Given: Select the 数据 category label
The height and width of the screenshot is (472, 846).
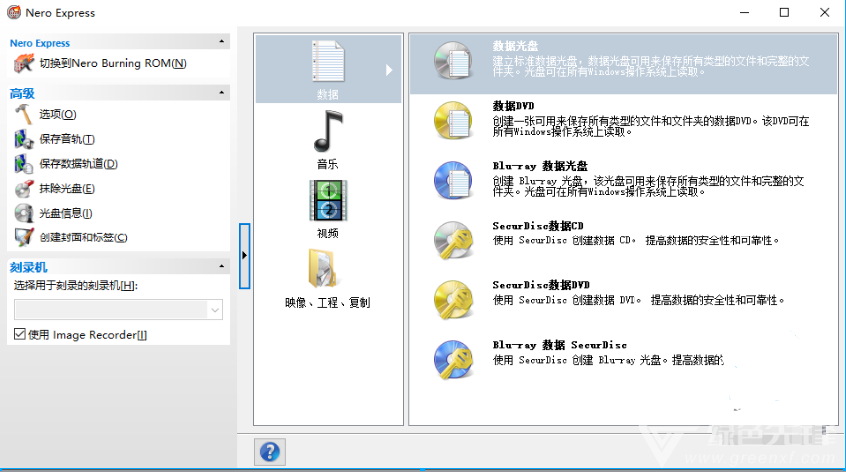Looking at the screenshot, I should click(327, 95).
